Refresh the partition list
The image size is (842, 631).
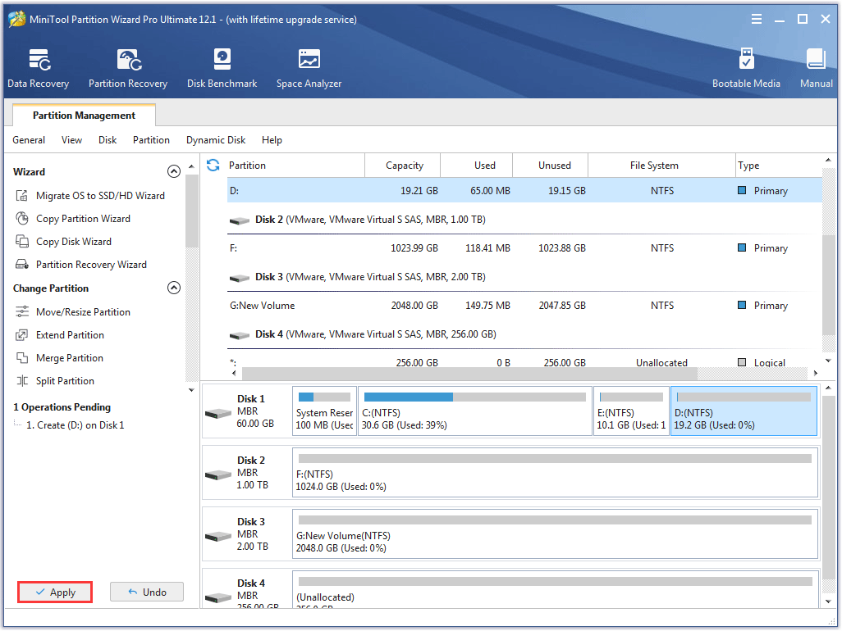213,165
